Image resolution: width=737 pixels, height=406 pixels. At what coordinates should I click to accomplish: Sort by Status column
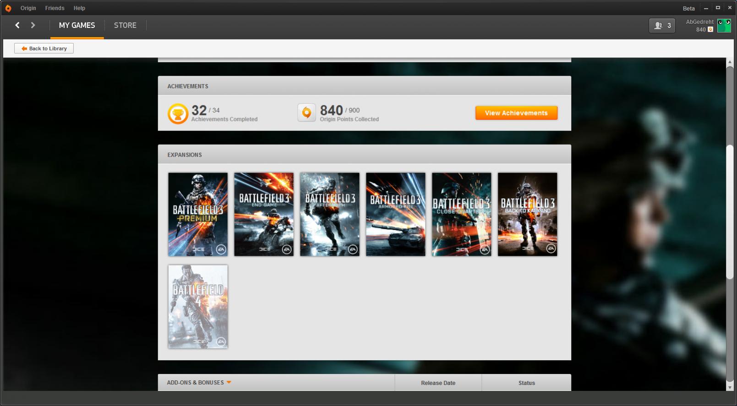pyautogui.click(x=526, y=383)
